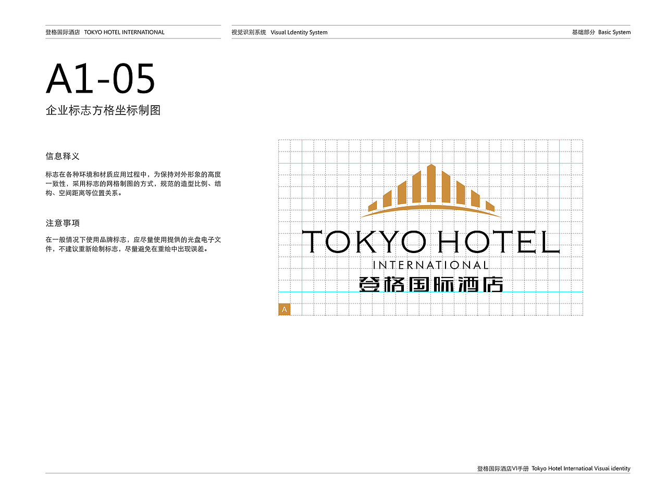Click the orange 'A' grid unit square
Image resolution: width=667 pixels, height=491 pixels.
click(285, 309)
